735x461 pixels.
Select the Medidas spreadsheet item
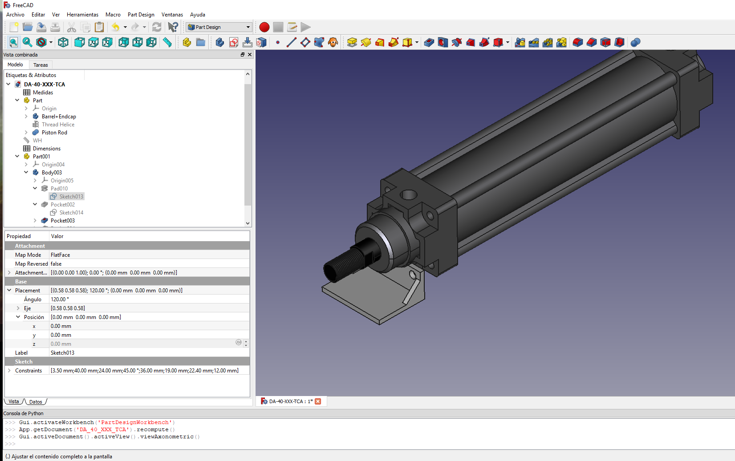coord(43,92)
